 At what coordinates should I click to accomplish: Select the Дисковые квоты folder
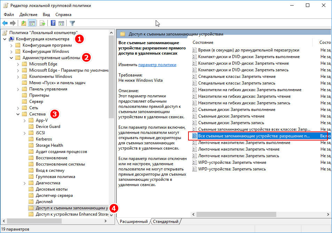tap(52, 189)
